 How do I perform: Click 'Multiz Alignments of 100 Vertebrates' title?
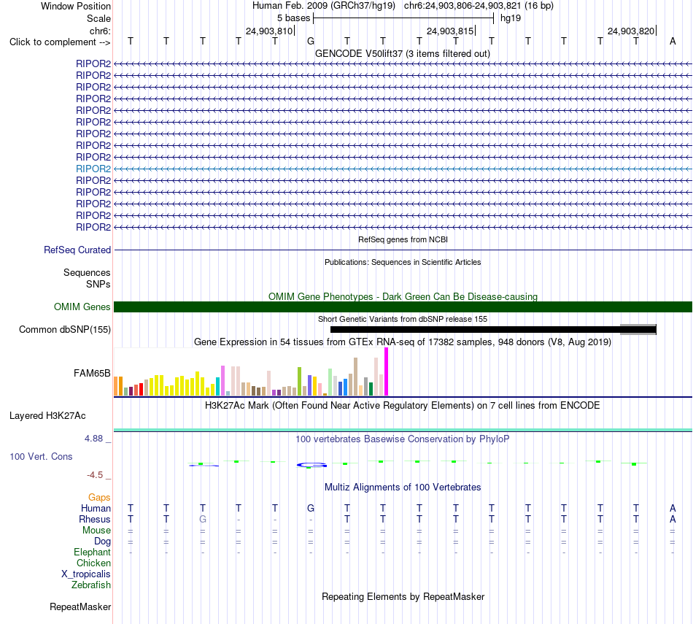click(403, 488)
